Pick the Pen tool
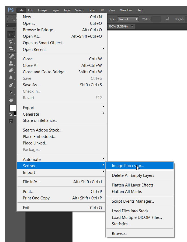 tap(11, 85)
